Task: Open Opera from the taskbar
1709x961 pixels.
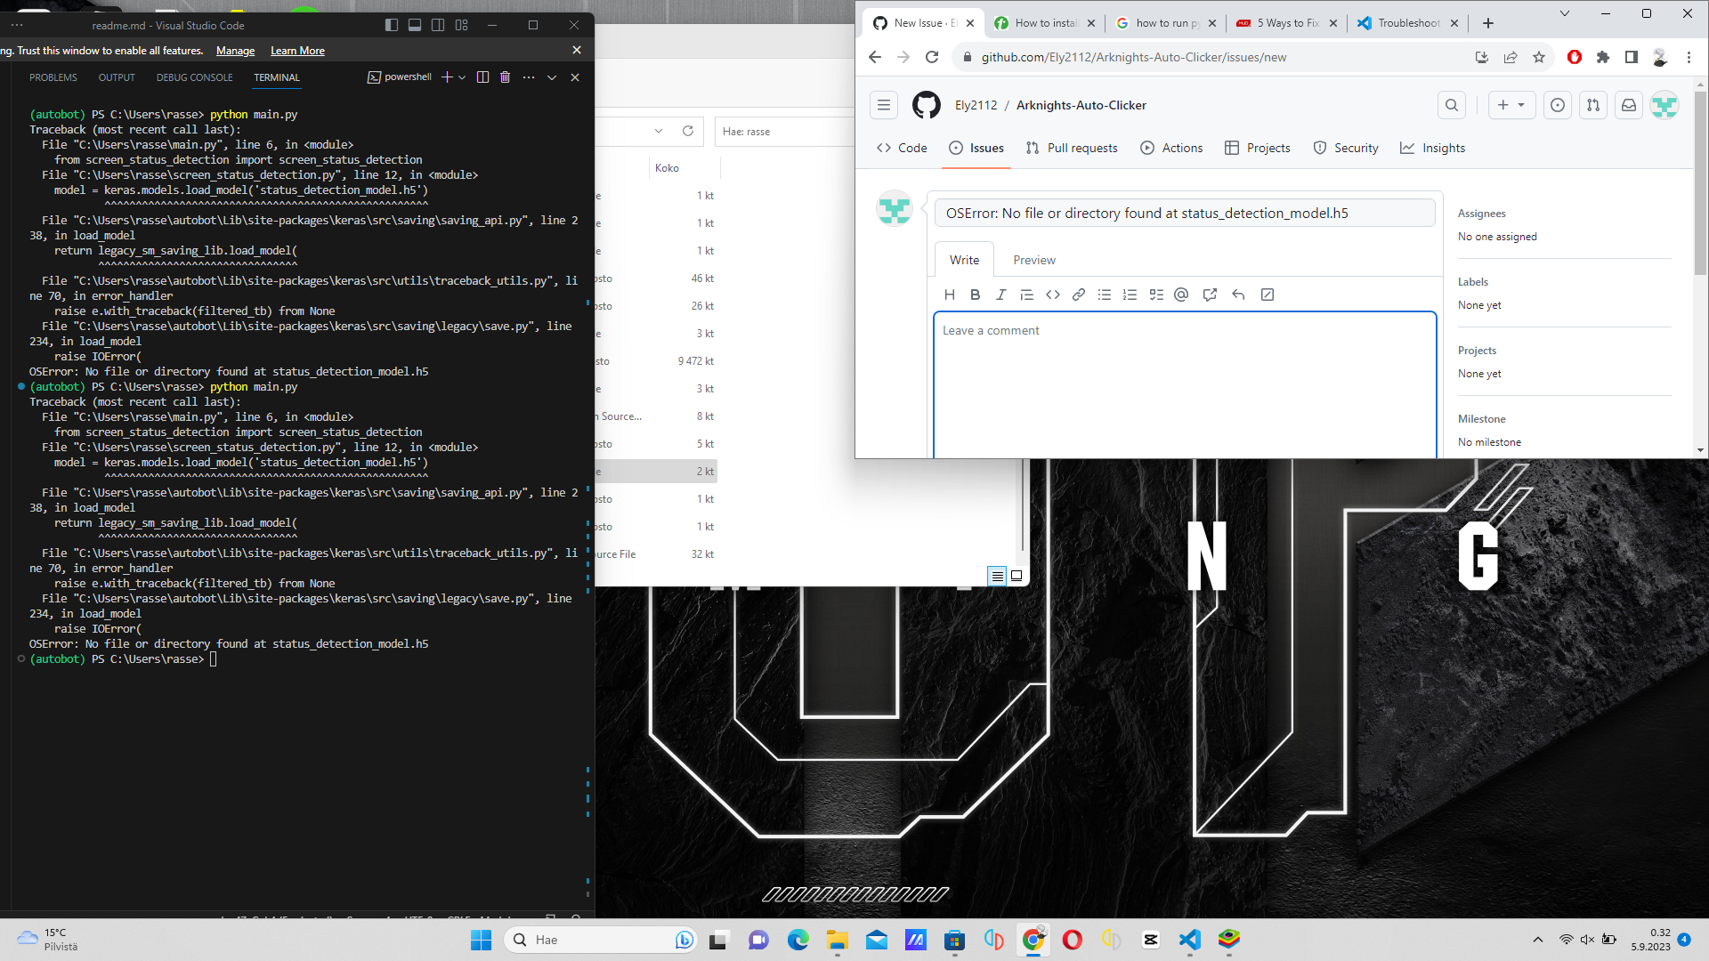Action: point(1073,940)
